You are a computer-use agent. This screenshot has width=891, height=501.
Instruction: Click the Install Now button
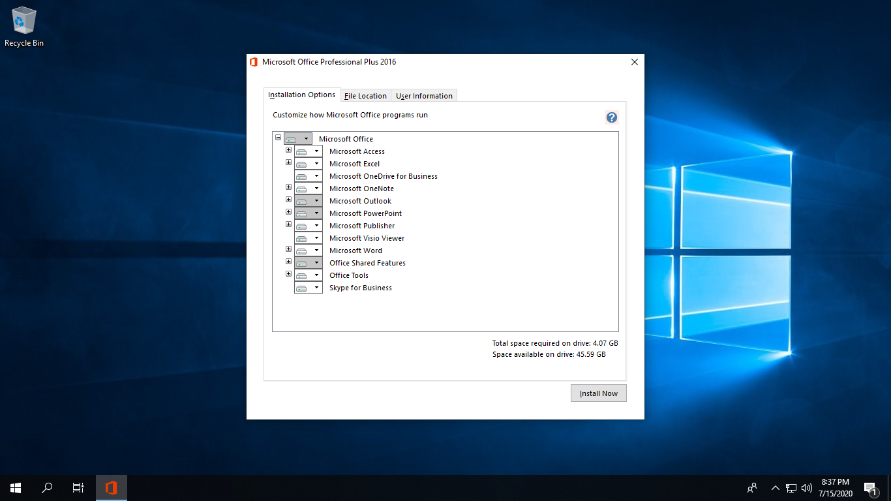(599, 393)
